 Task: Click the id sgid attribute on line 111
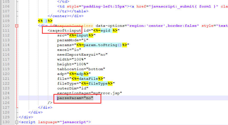tap(102, 31)
